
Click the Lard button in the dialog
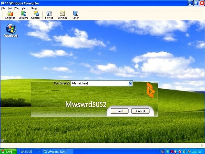119,111
